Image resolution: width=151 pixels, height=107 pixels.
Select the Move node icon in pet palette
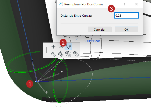point(53,47)
